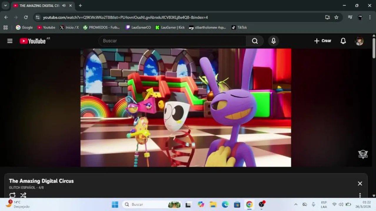
Task: Bookmark this page with the star
Action: click(336, 17)
